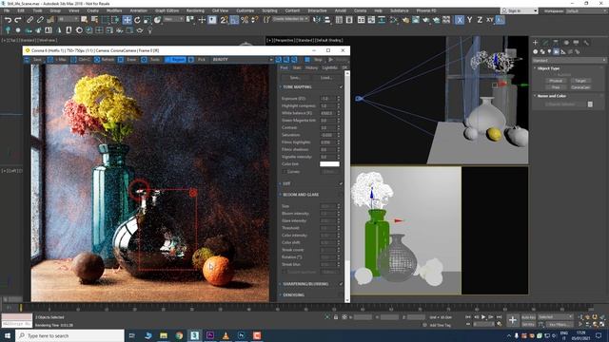Select Helpers category in Create panel
The width and height of the screenshot is (609, 342).
(x=563, y=51)
